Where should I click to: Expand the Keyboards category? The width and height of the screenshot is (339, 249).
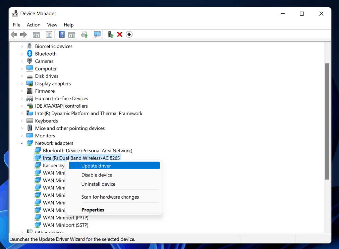(22, 121)
